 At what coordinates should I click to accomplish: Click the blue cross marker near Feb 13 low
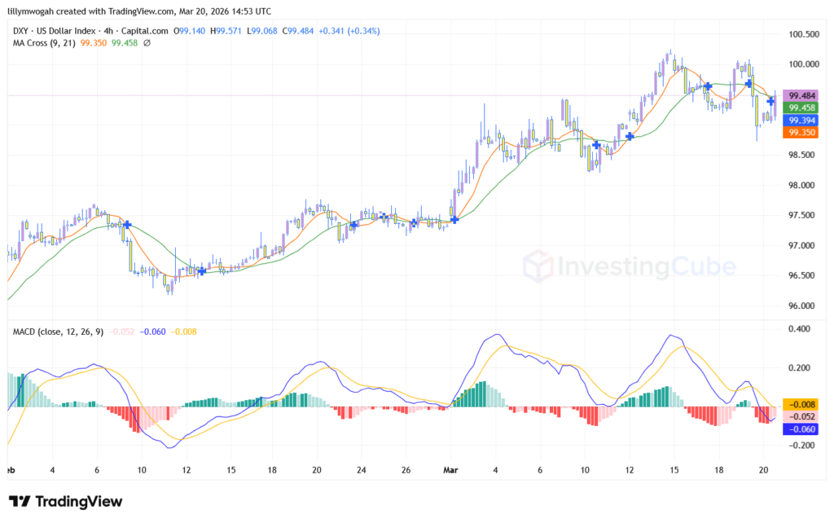coord(202,270)
